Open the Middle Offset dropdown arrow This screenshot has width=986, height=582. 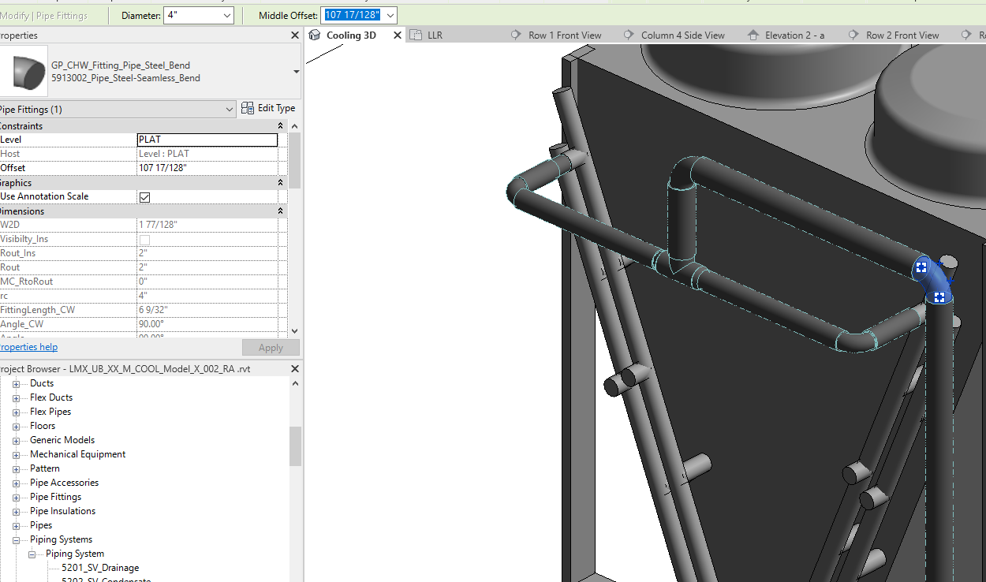click(390, 16)
